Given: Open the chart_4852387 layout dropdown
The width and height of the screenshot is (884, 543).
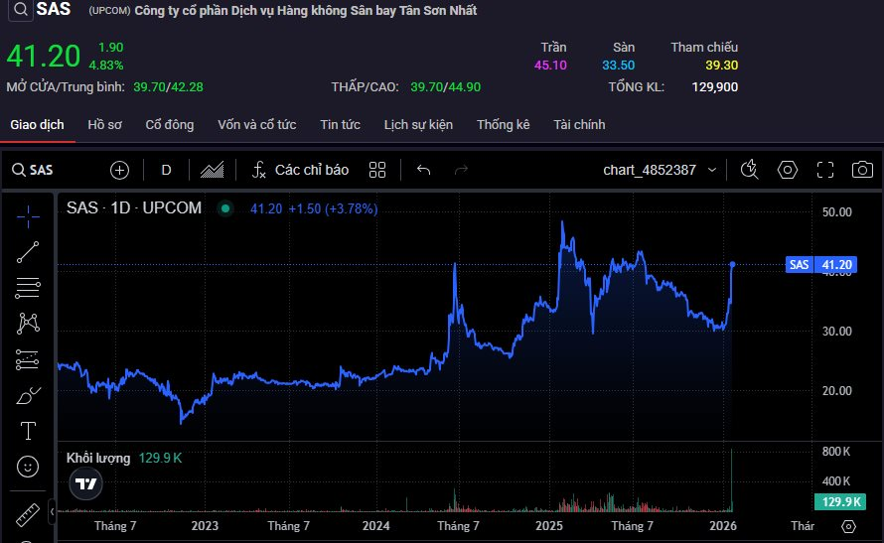Looking at the screenshot, I should pos(660,170).
